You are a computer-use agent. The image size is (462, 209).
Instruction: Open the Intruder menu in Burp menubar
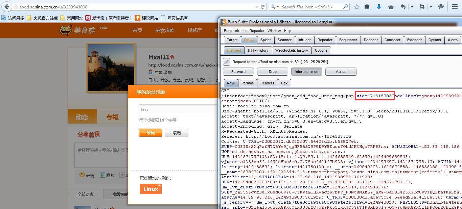pyautogui.click(x=240, y=31)
